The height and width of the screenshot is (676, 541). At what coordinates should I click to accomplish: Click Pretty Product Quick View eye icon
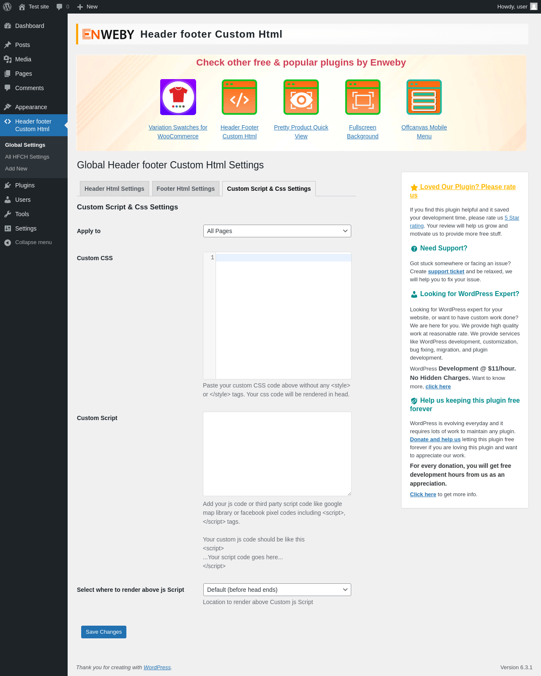[x=301, y=97]
